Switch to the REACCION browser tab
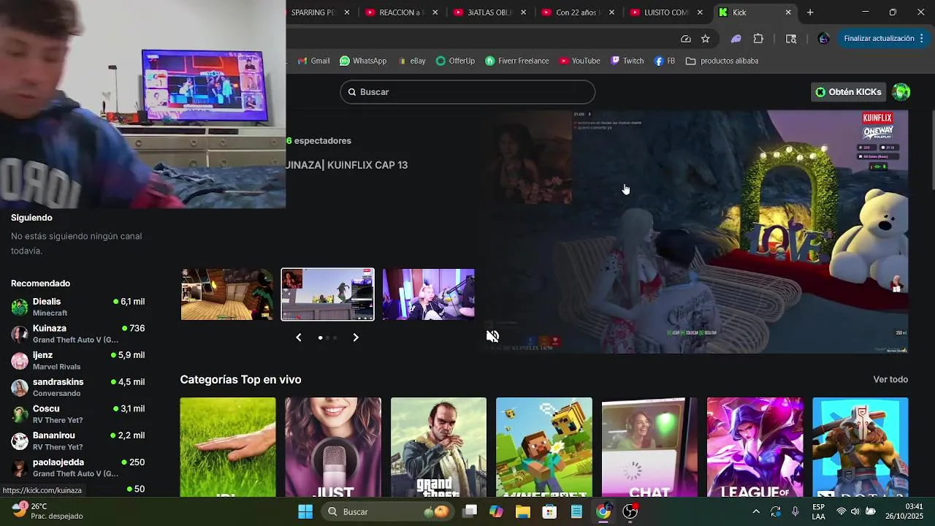 click(402, 12)
